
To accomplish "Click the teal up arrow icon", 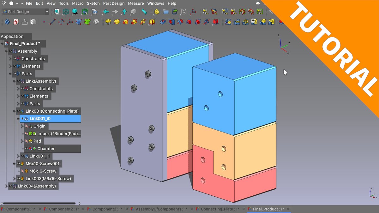I will click(124, 12).
